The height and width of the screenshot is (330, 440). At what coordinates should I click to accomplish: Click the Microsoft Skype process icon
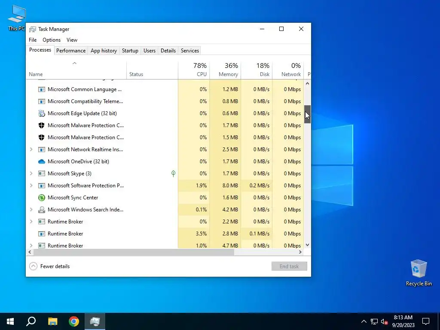pos(42,174)
